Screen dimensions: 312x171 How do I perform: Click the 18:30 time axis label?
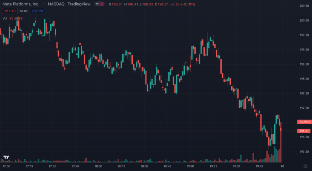[144, 166]
